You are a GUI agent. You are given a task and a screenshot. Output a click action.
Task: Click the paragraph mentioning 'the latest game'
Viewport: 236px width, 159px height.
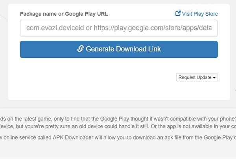[x=118, y=122]
